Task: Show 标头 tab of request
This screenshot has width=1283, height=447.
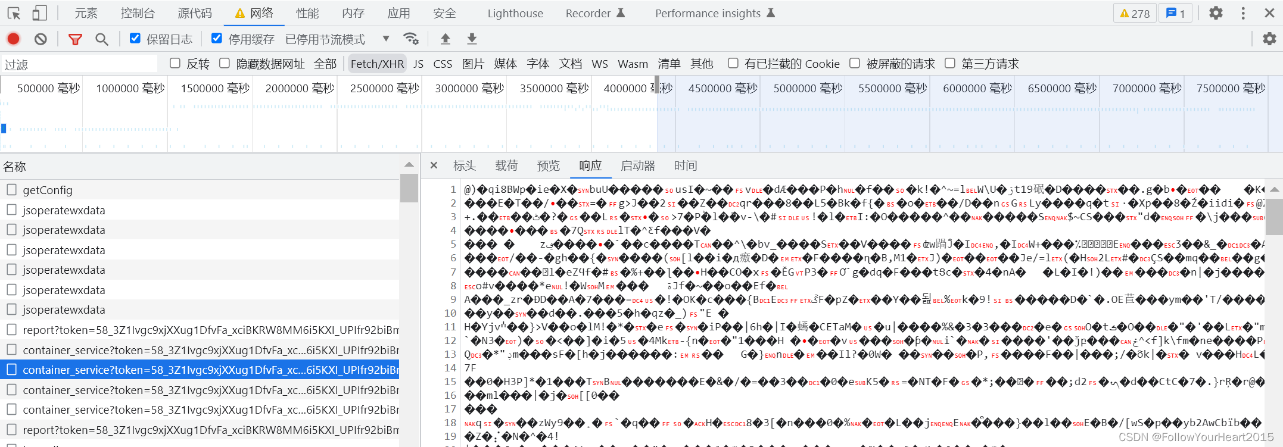Action: click(465, 165)
